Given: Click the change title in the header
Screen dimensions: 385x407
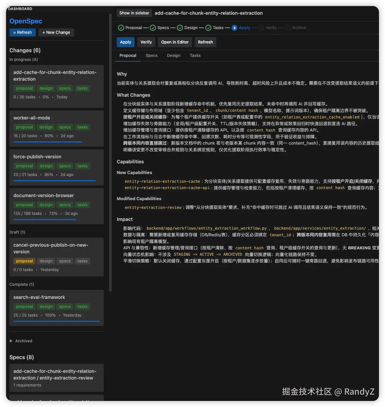Looking at the screenshot, I should pos(209,13).
